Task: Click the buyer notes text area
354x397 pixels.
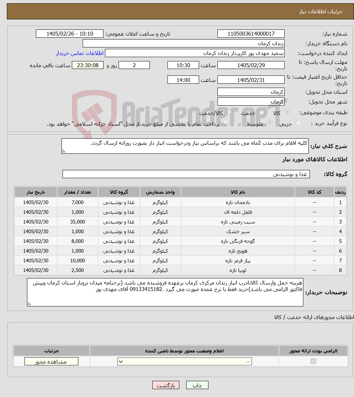Action: (x=165, y=292)
